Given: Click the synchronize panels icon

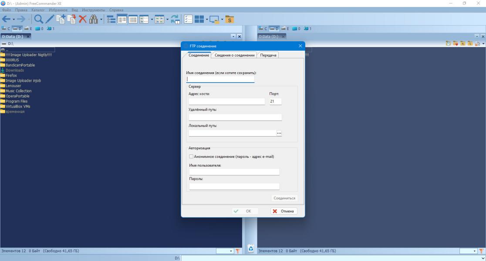Looking at the screenshot, I should coord(175,20).
